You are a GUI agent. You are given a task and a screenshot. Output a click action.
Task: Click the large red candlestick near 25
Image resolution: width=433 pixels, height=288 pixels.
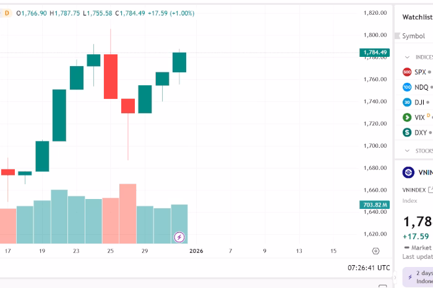(x=111, y=76)
